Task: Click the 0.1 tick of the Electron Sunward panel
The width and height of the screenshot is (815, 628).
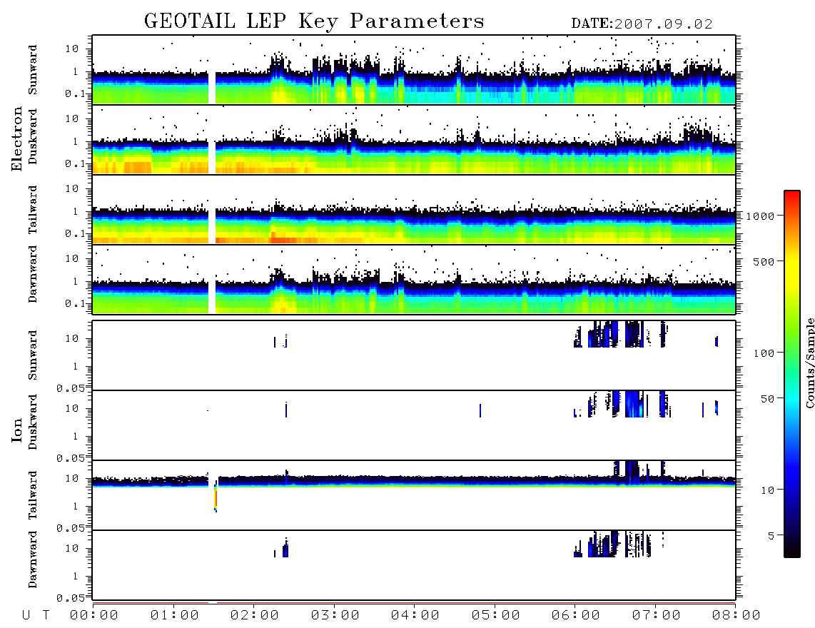Action: pos(75,94)
